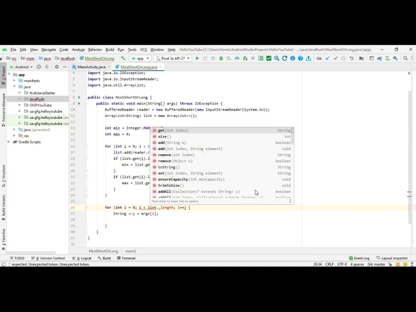Screen dimensions: 416x312
Task: Attach debugger to Android process icon
Action: (245, 58)
